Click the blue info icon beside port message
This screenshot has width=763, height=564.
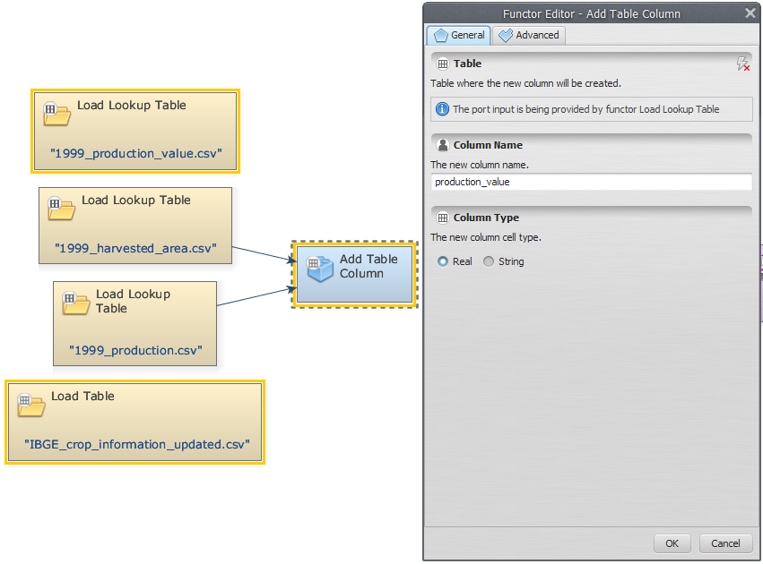[441, 109]
